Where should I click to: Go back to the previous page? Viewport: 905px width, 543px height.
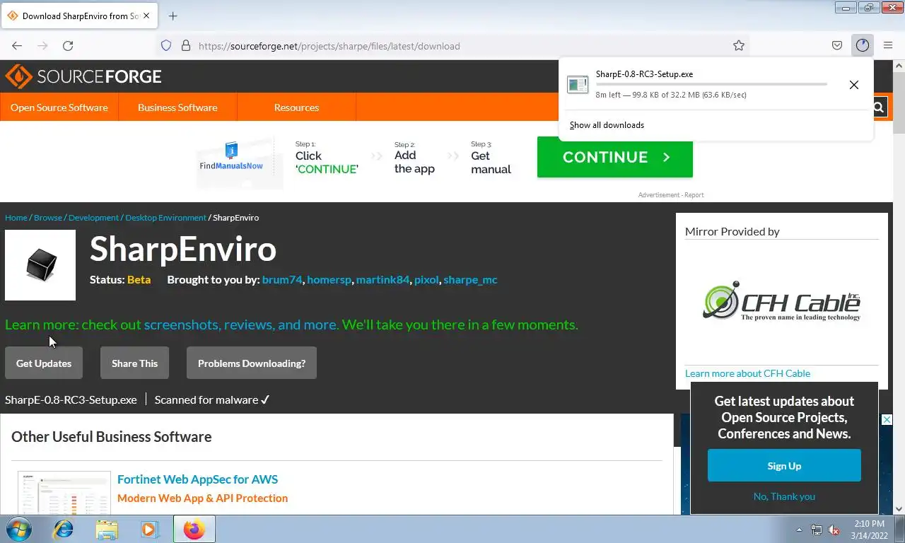pyautogui.click(x=17, y=46)
